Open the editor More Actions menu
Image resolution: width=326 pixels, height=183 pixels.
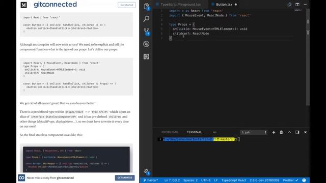[x=306, y=5]
